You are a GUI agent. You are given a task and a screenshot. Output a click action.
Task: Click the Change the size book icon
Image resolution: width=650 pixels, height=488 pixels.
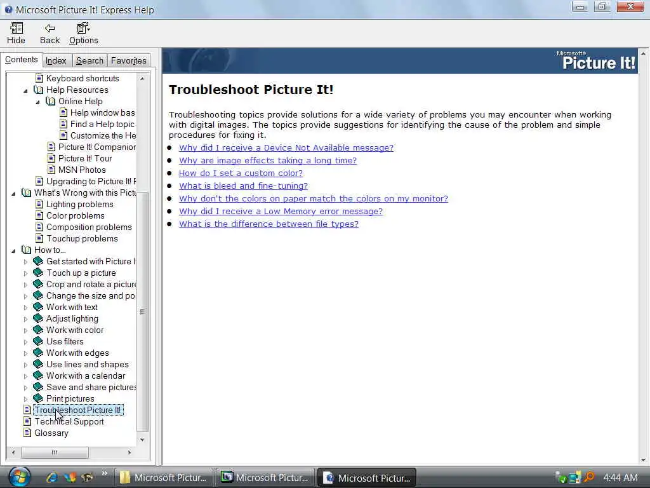click(38, 295)
